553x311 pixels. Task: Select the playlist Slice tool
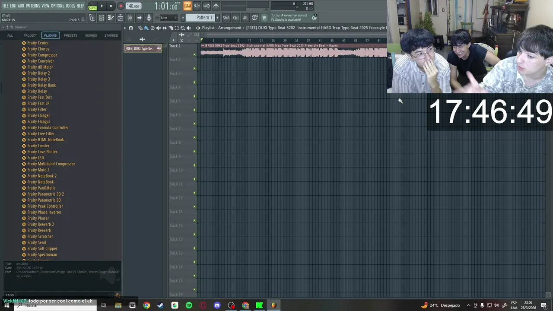coord(170,28)
